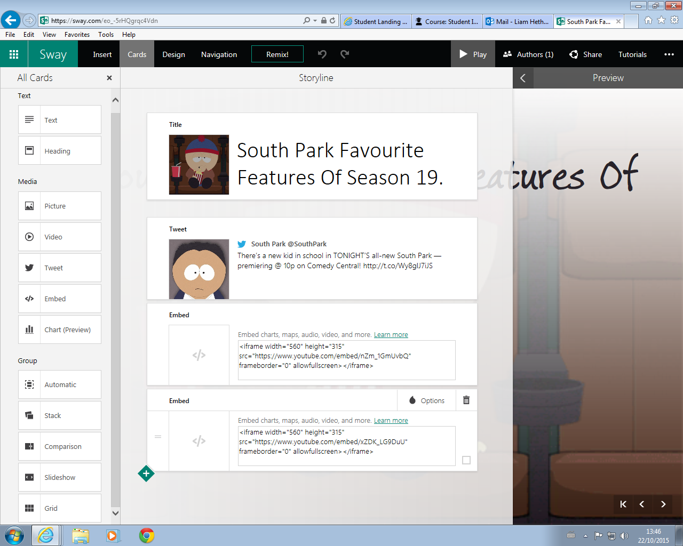Add an Automatic group card
Image resolution: width=683 pixels, height=546 pixels.
click(60, 384)
